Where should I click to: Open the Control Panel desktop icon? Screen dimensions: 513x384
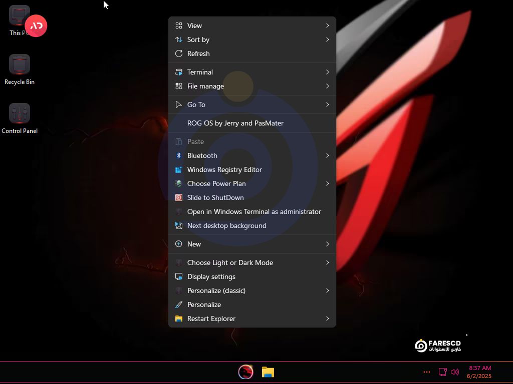tap(20, 118)
